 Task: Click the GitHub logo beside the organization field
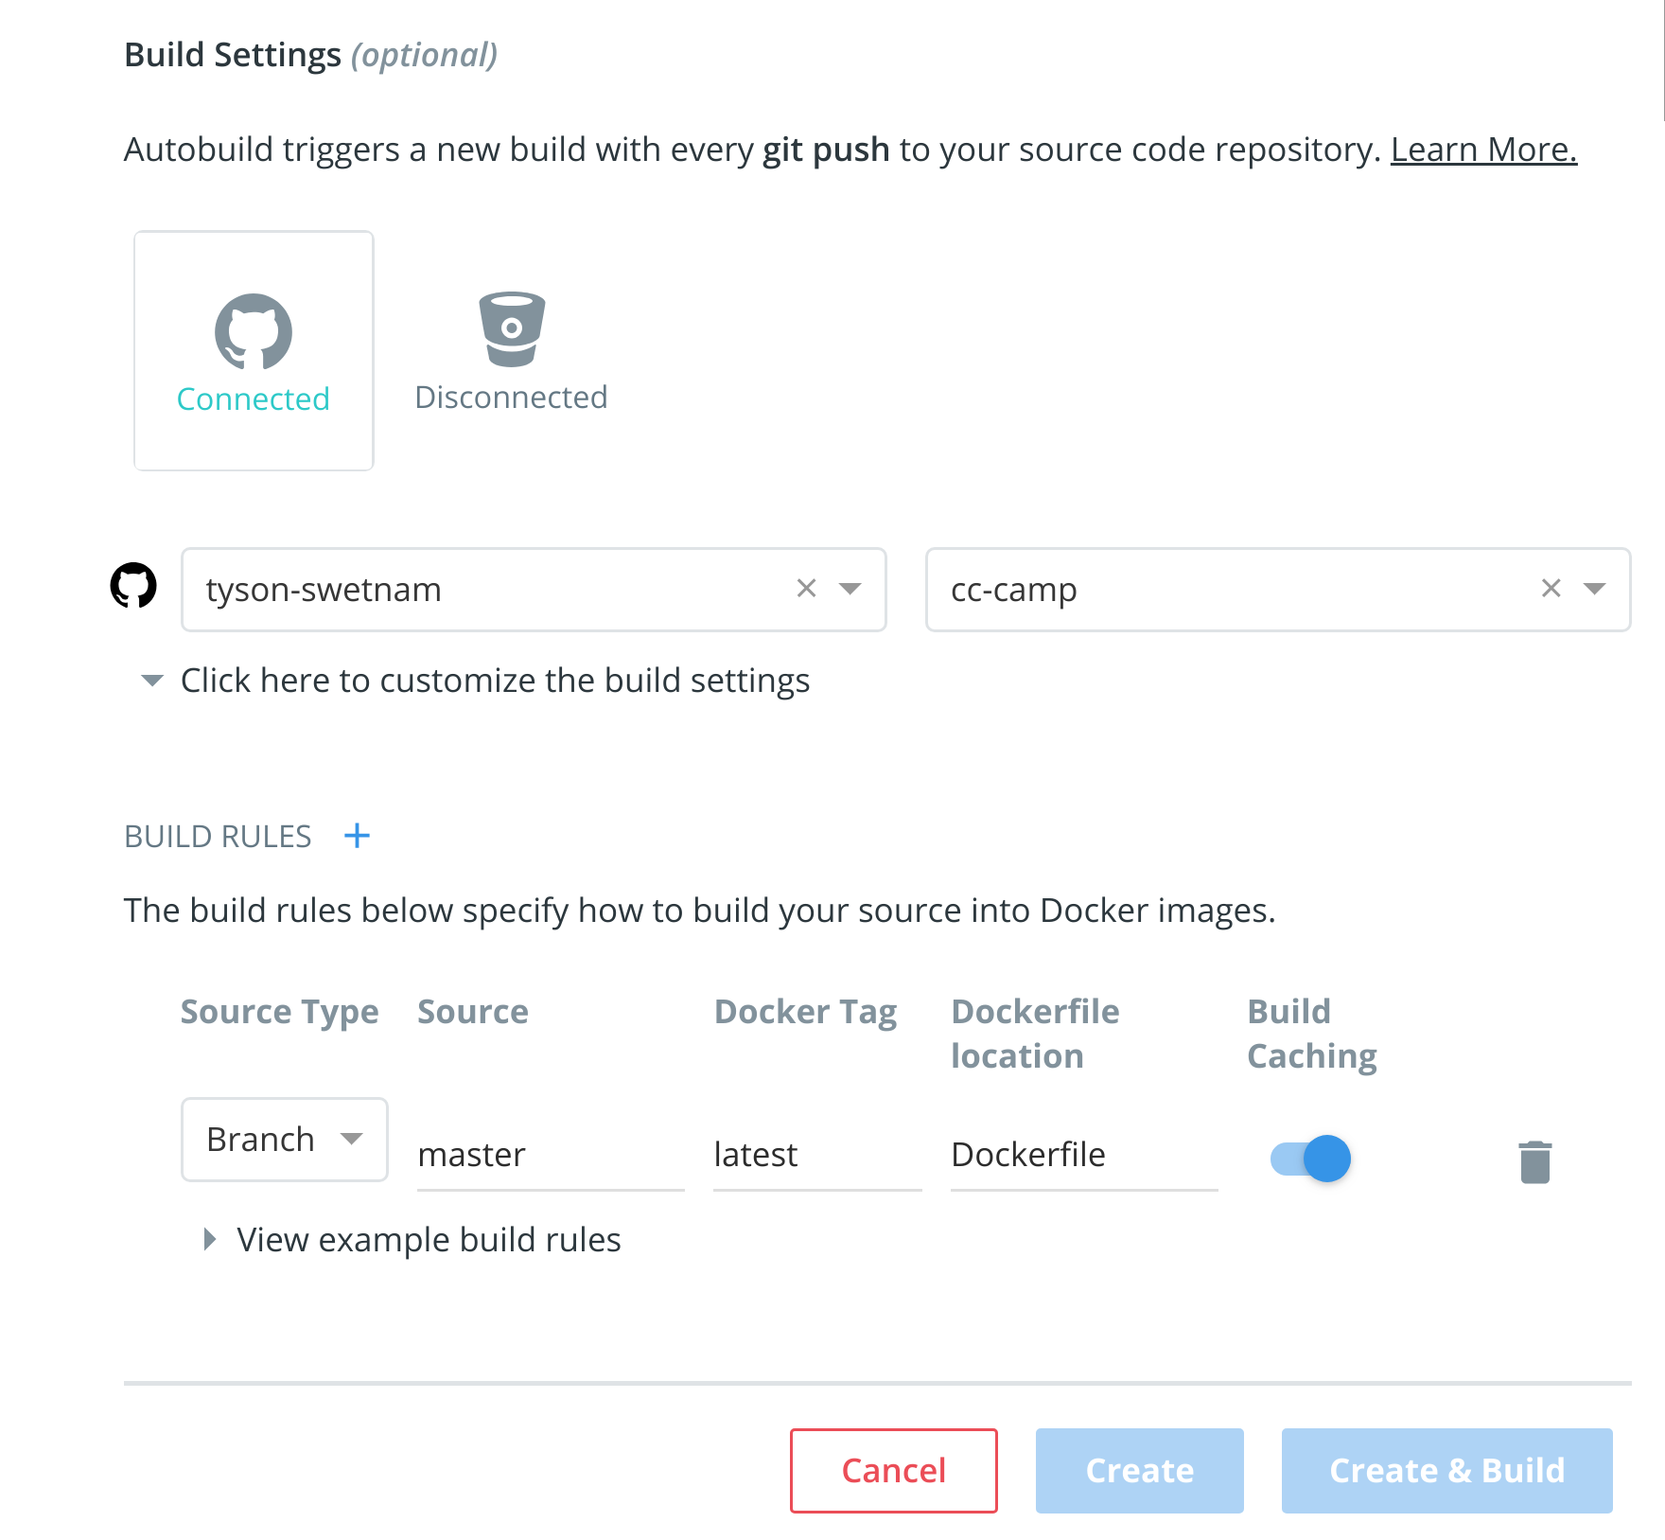pos(133,586)
